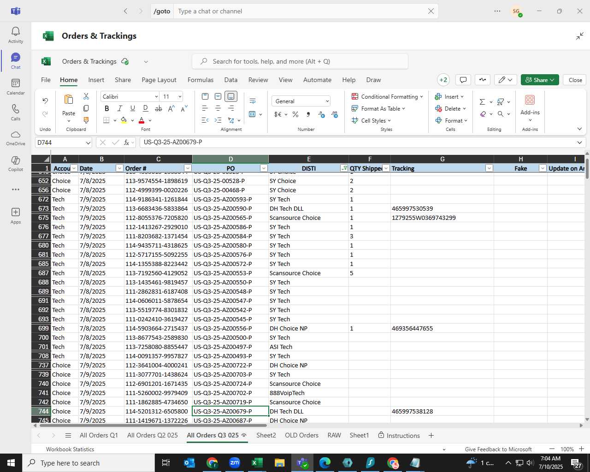Screen dimensions: 590x472
Task: Open the Data ribbon tab
Action: click(x=231, y=80)
